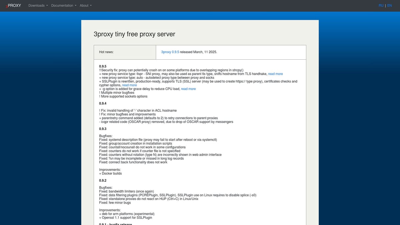Click read more after -g option line
Image resolution: width=400 pixels, height=225 pixels.
(x=188, y=89)
